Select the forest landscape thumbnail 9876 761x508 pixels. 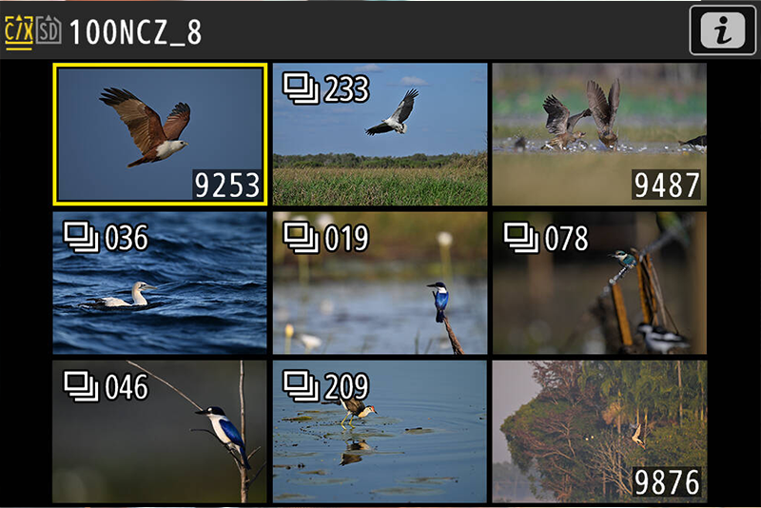(599, 431)
